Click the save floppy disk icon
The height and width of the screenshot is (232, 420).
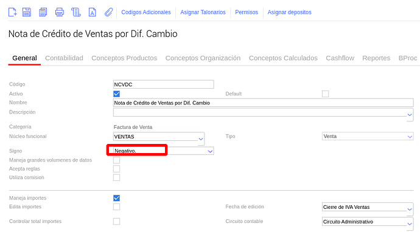[x=27, y=12]
